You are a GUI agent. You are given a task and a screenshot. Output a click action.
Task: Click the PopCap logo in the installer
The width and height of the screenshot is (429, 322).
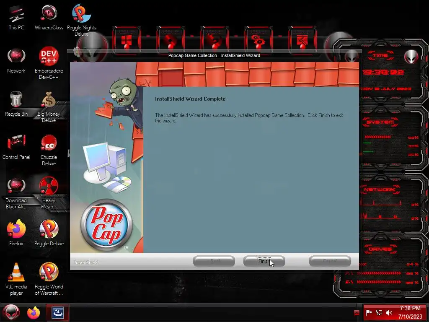[107, 225]
